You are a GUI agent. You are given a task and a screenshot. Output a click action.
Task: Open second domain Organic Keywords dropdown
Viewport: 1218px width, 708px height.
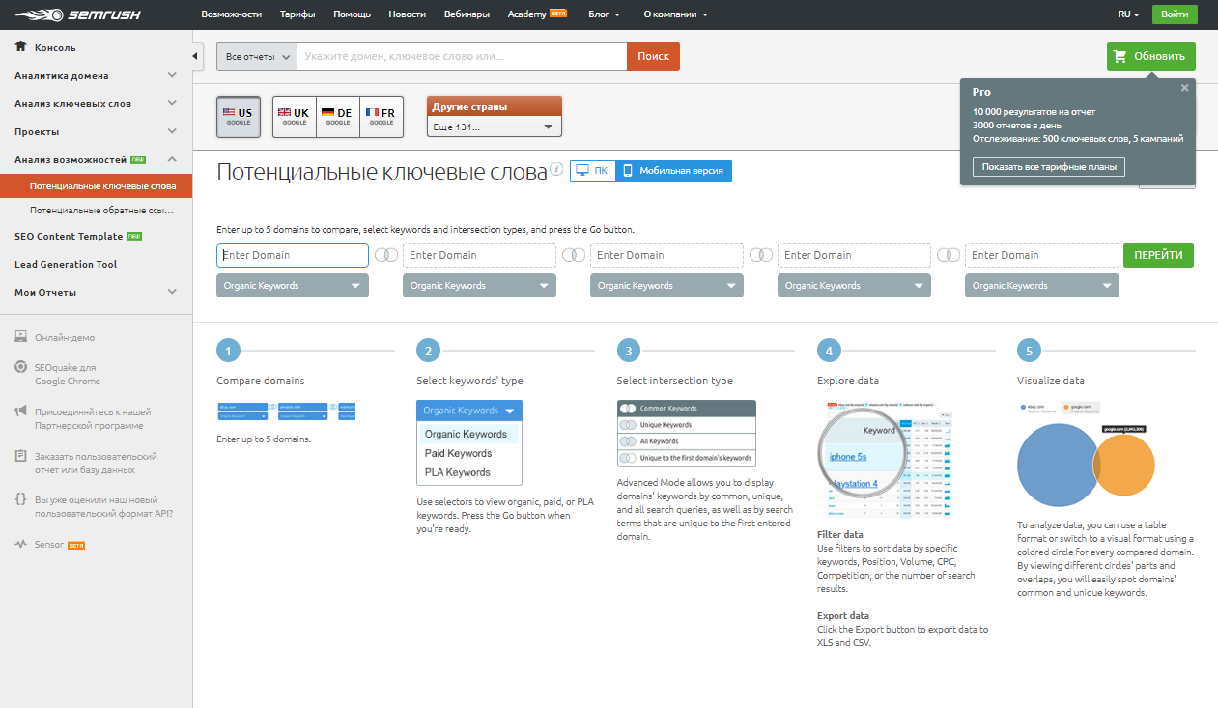point(479,285)
